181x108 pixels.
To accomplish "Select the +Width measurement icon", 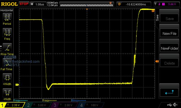I will click(x=7, y=78).
